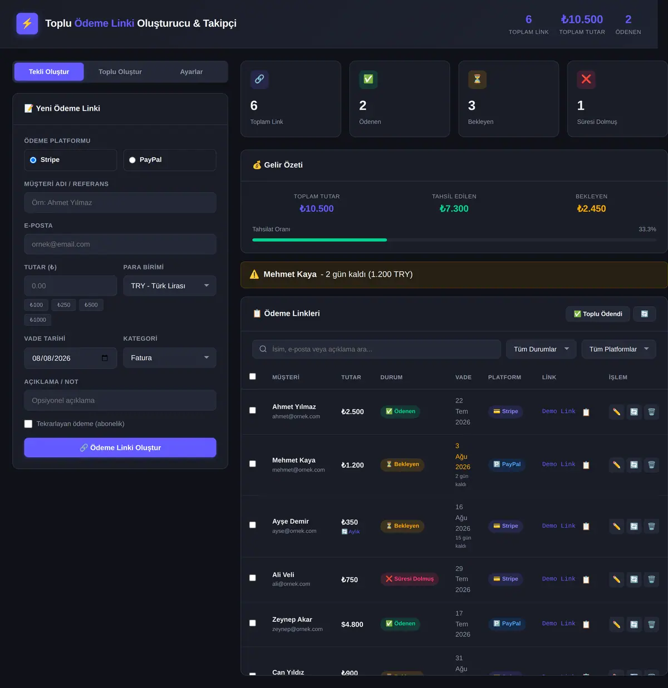Click refresh icon beside Toplu Ödendi button
The image size is (668, 688).
(x=645, y=314)
